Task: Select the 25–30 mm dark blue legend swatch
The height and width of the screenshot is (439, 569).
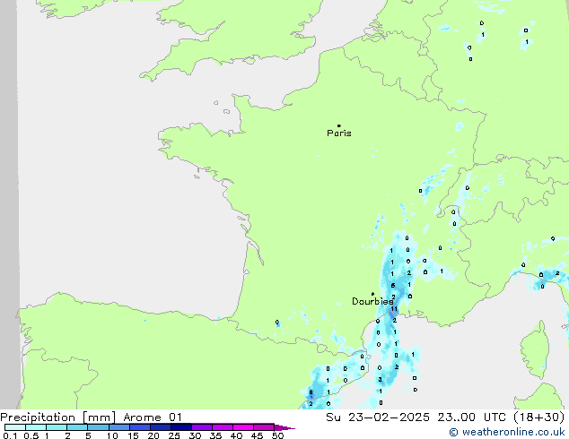Action: 181,427
